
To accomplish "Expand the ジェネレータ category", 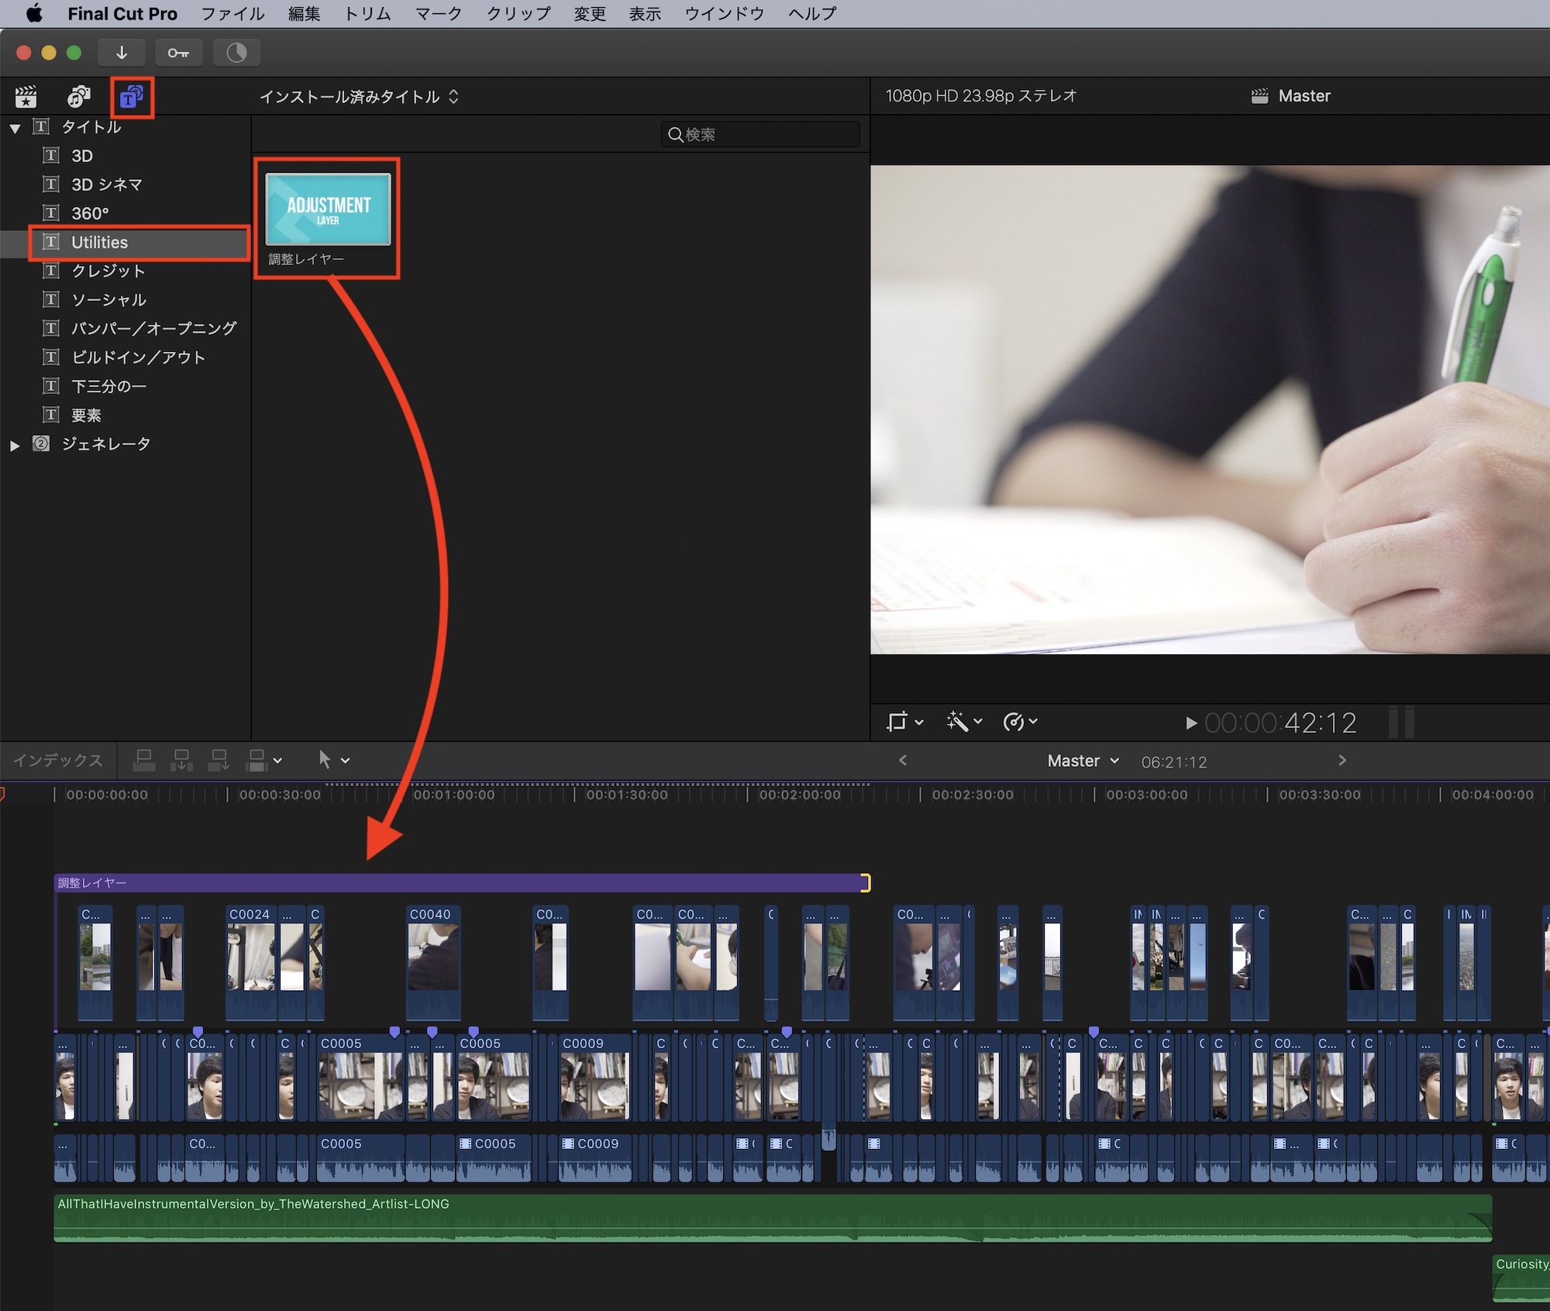I will [x=15, y=446].
